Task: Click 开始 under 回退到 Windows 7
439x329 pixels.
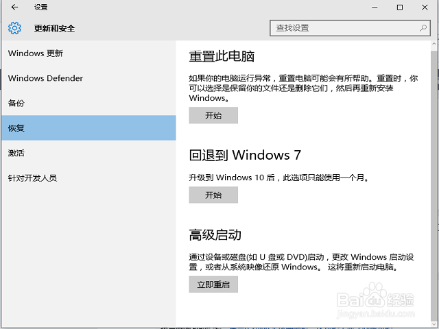Action: coord(213,195)
